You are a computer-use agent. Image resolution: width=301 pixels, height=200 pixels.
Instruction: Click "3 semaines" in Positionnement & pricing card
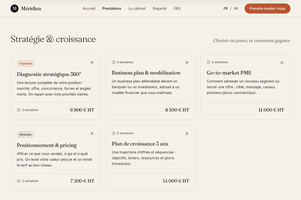30,181
